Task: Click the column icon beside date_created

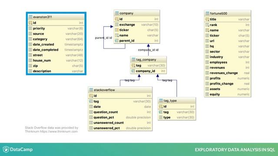Action: coord(30,44)
